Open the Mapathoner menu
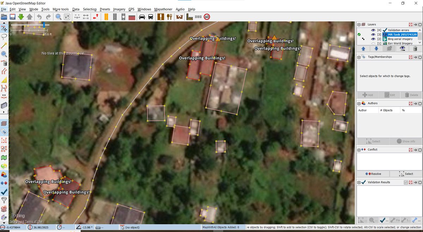The image size is (423, 232). coord(163,9)
